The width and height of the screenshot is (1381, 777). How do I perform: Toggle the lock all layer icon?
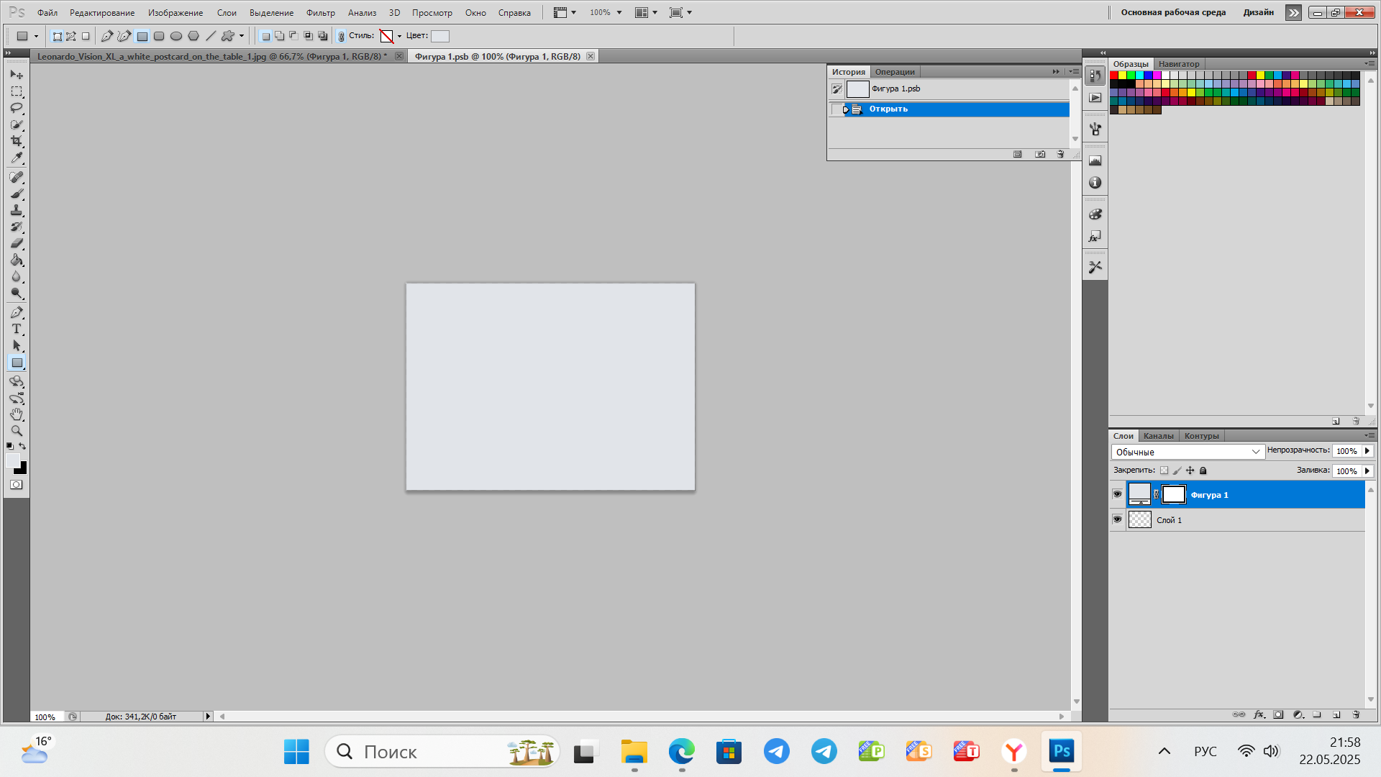coord(1203,471)
